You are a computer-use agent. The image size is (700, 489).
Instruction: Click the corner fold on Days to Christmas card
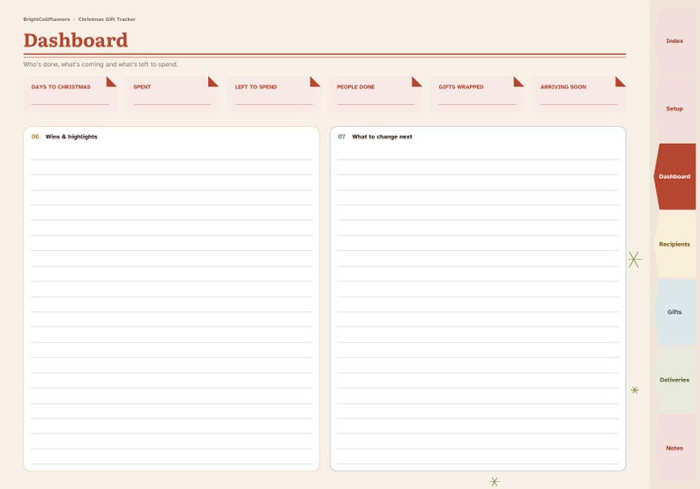tap(110, 83)
